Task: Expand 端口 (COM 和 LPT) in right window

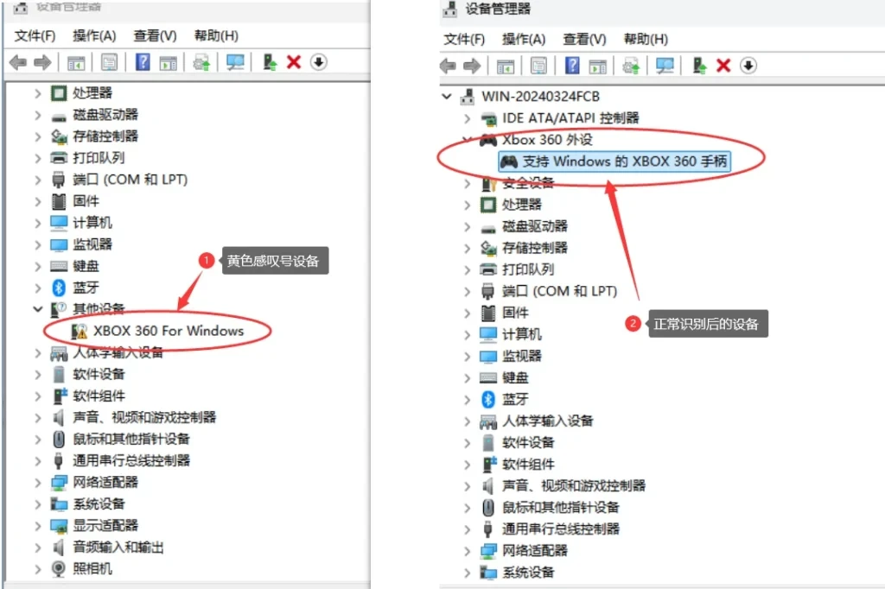Action: pyautogui.click(x=468, y=292)
